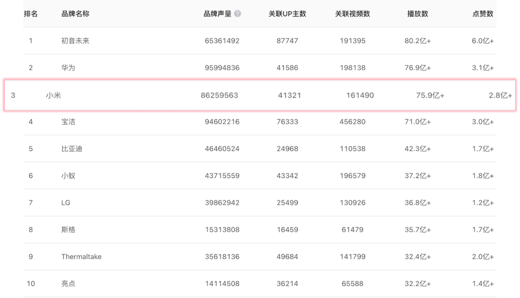Click brand volume value 94602216
The width and height of the screenshot is (520, 298).
point(222,122)
